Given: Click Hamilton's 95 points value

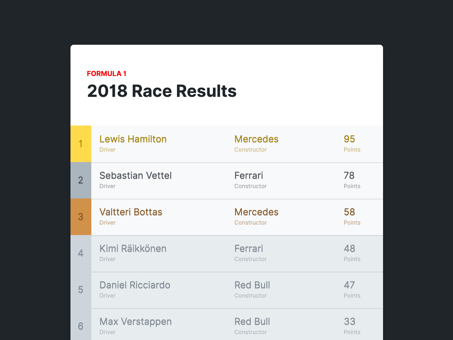Looking at the screenshot, I should [349, 139].
